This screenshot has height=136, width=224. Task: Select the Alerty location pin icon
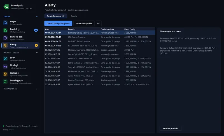[5, 45]
